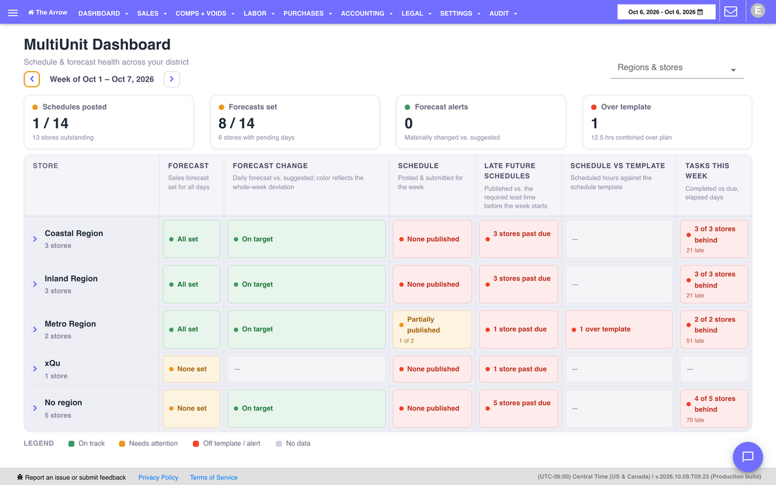The height and width of the screenshot is (485, 776).
Task: Go to the next week
Action: click(x=171, y=79)
